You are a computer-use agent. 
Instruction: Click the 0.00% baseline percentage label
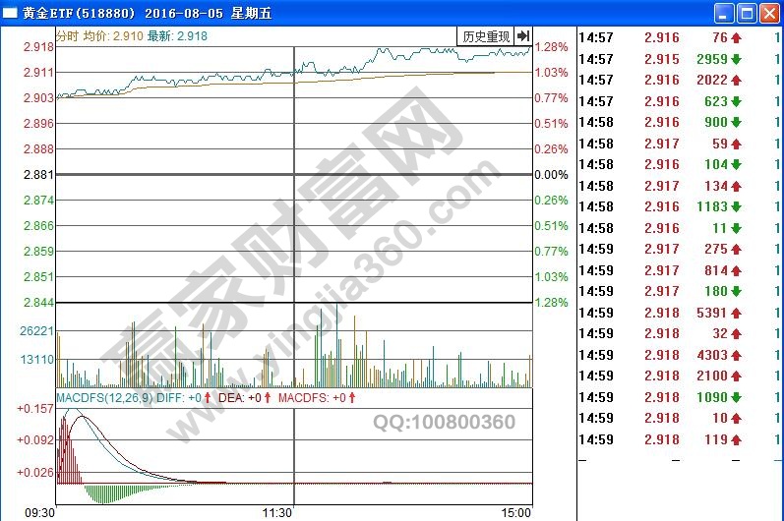coord(551,174)
